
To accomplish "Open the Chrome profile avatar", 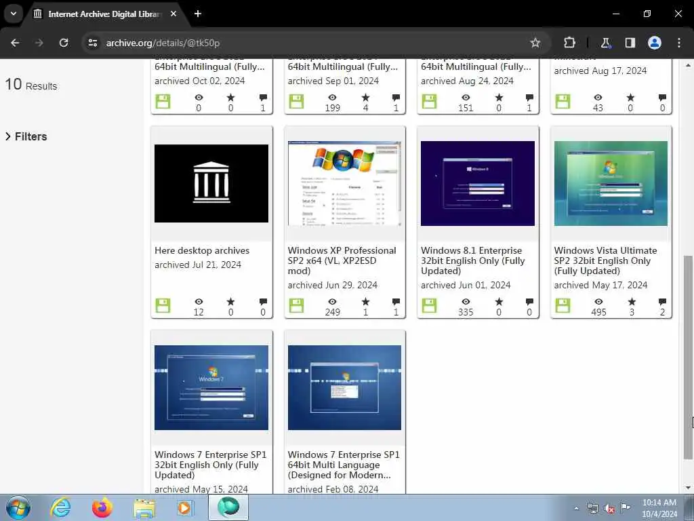I will coord(655,43).
